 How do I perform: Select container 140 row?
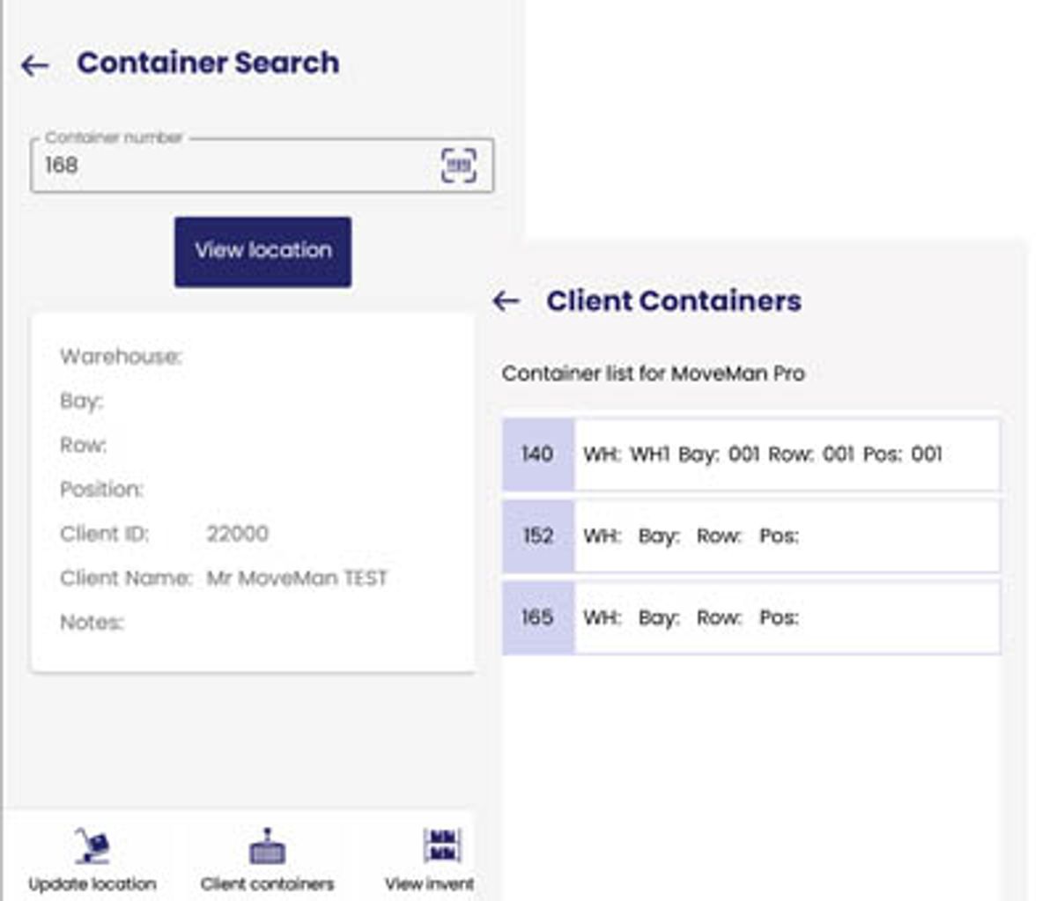[x=751, y=454]
